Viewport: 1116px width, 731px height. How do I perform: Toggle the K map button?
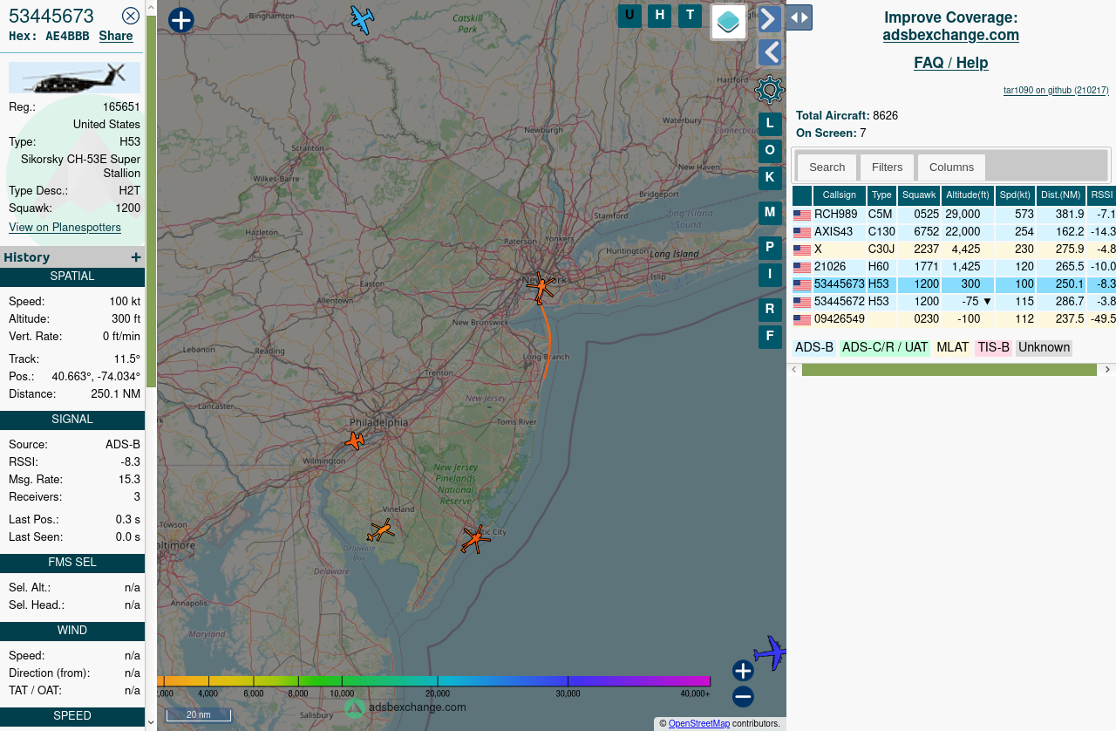[x=770, y=178]
